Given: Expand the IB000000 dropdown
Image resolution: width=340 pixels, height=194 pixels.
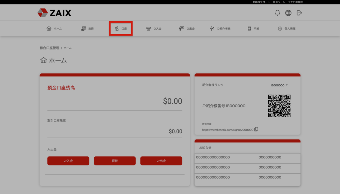Looking at the screenshot, I should point(279,85).
